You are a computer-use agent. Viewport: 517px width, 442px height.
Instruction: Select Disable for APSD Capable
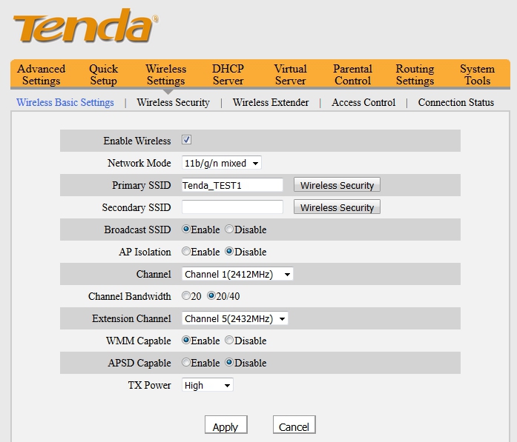pyautogui.click(x=228, y=362)
